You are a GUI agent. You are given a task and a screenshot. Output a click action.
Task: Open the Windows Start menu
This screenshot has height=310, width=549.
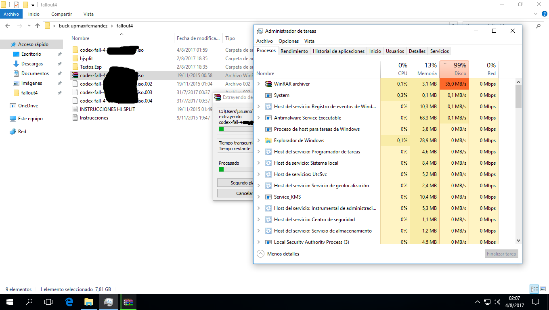pyautogui.click(x=9, y=302)
